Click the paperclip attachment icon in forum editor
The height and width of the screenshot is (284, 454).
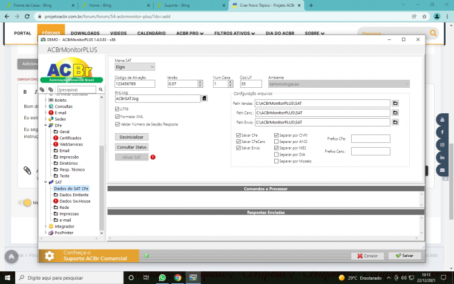27,171
